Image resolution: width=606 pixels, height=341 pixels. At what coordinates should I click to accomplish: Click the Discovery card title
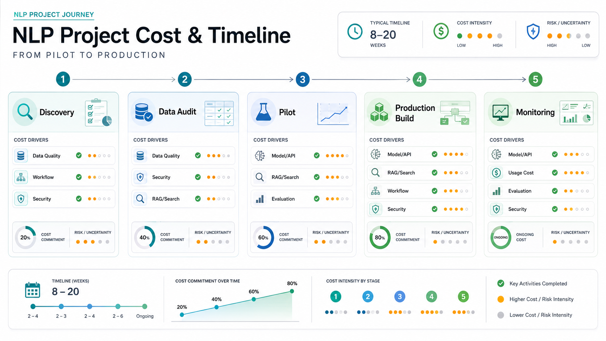click(57, 112)
